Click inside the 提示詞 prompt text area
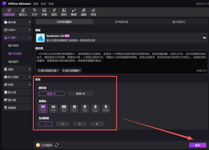The height and width of the screenshot is (150, 209). tap(122, 59)
